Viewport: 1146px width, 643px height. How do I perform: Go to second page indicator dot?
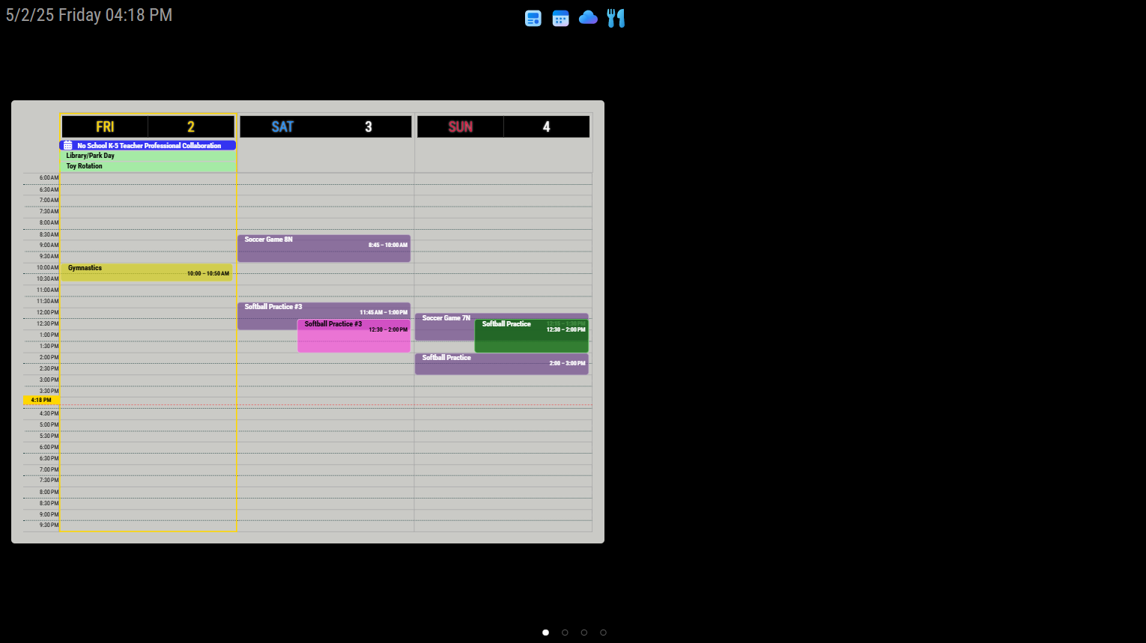tap(565, 633)
